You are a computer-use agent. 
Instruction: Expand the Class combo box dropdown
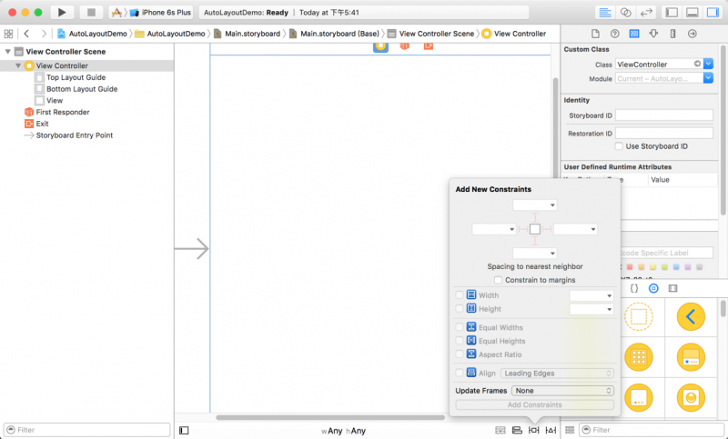(x=709, y=65)
